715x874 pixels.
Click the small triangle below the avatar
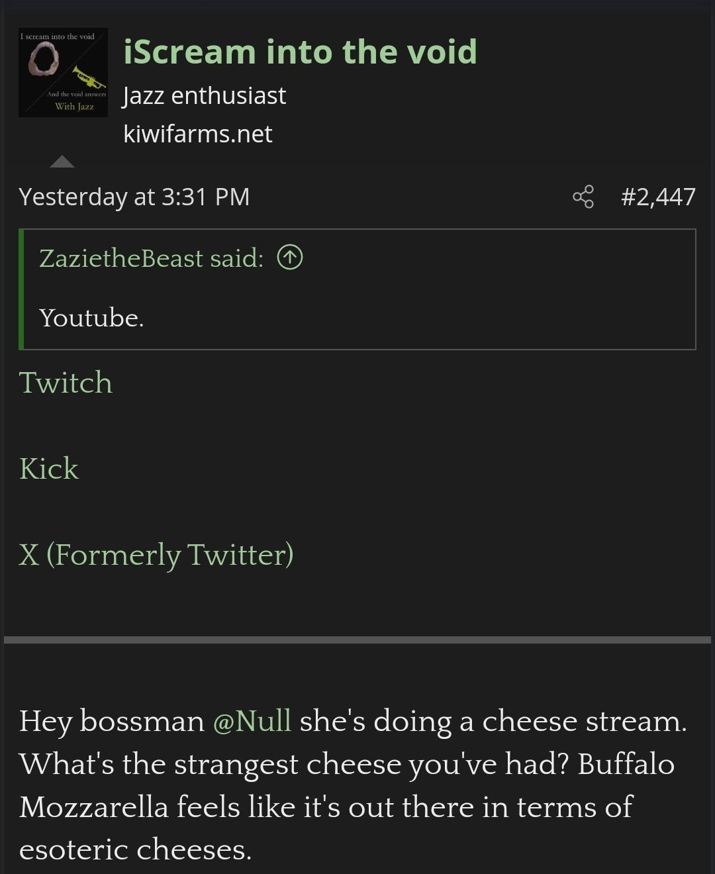coord(62,162)
